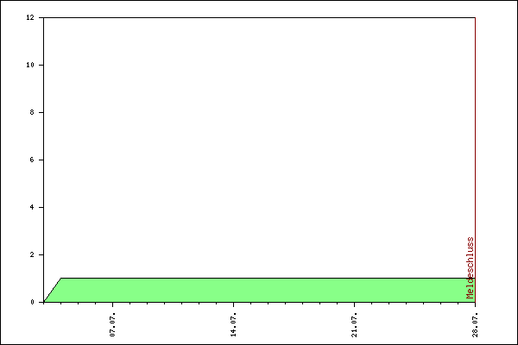Click the x-axis tick above 14.07.

pos(234,305)
